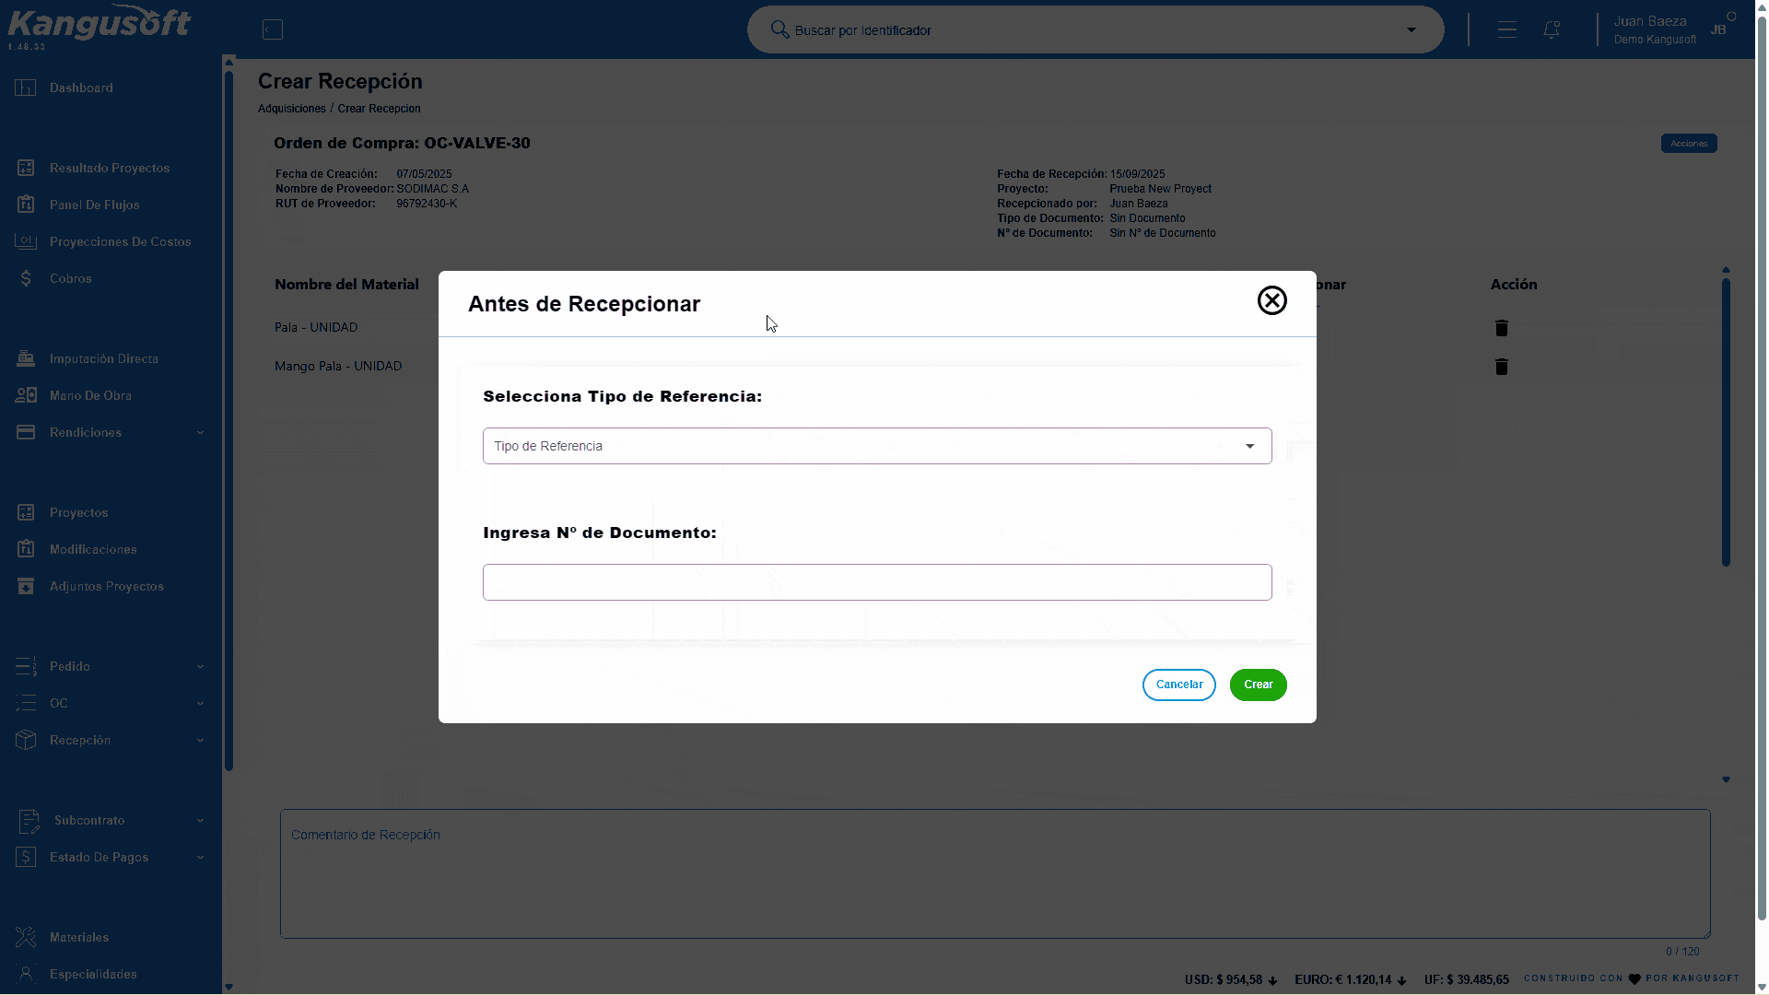The image size is (1769, 995).
Task: Select Materiales menu label
Action: (x=79, y=937)
